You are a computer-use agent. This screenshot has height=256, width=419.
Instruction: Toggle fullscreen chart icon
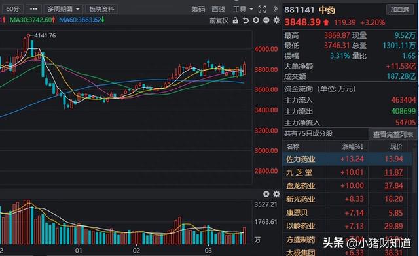point(262,10)
